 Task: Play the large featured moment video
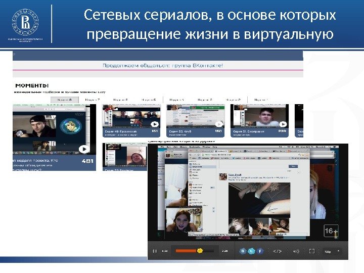coord(84,149)
